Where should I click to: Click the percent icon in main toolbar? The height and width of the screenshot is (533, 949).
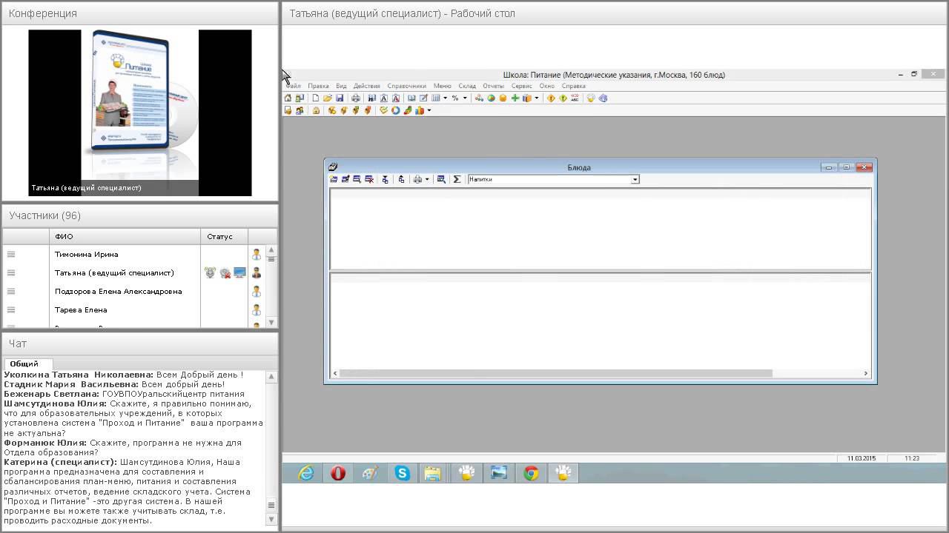pyautogui.click(x=455, y=98)
